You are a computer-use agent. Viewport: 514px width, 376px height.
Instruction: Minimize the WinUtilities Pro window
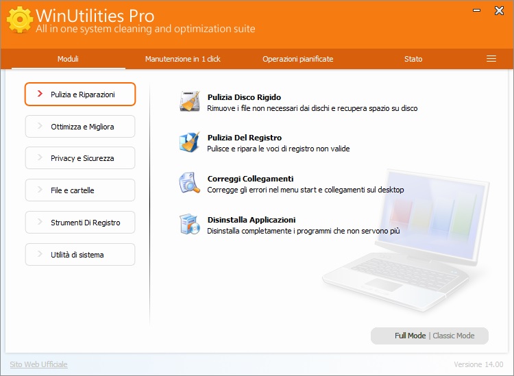click(476, 11)
